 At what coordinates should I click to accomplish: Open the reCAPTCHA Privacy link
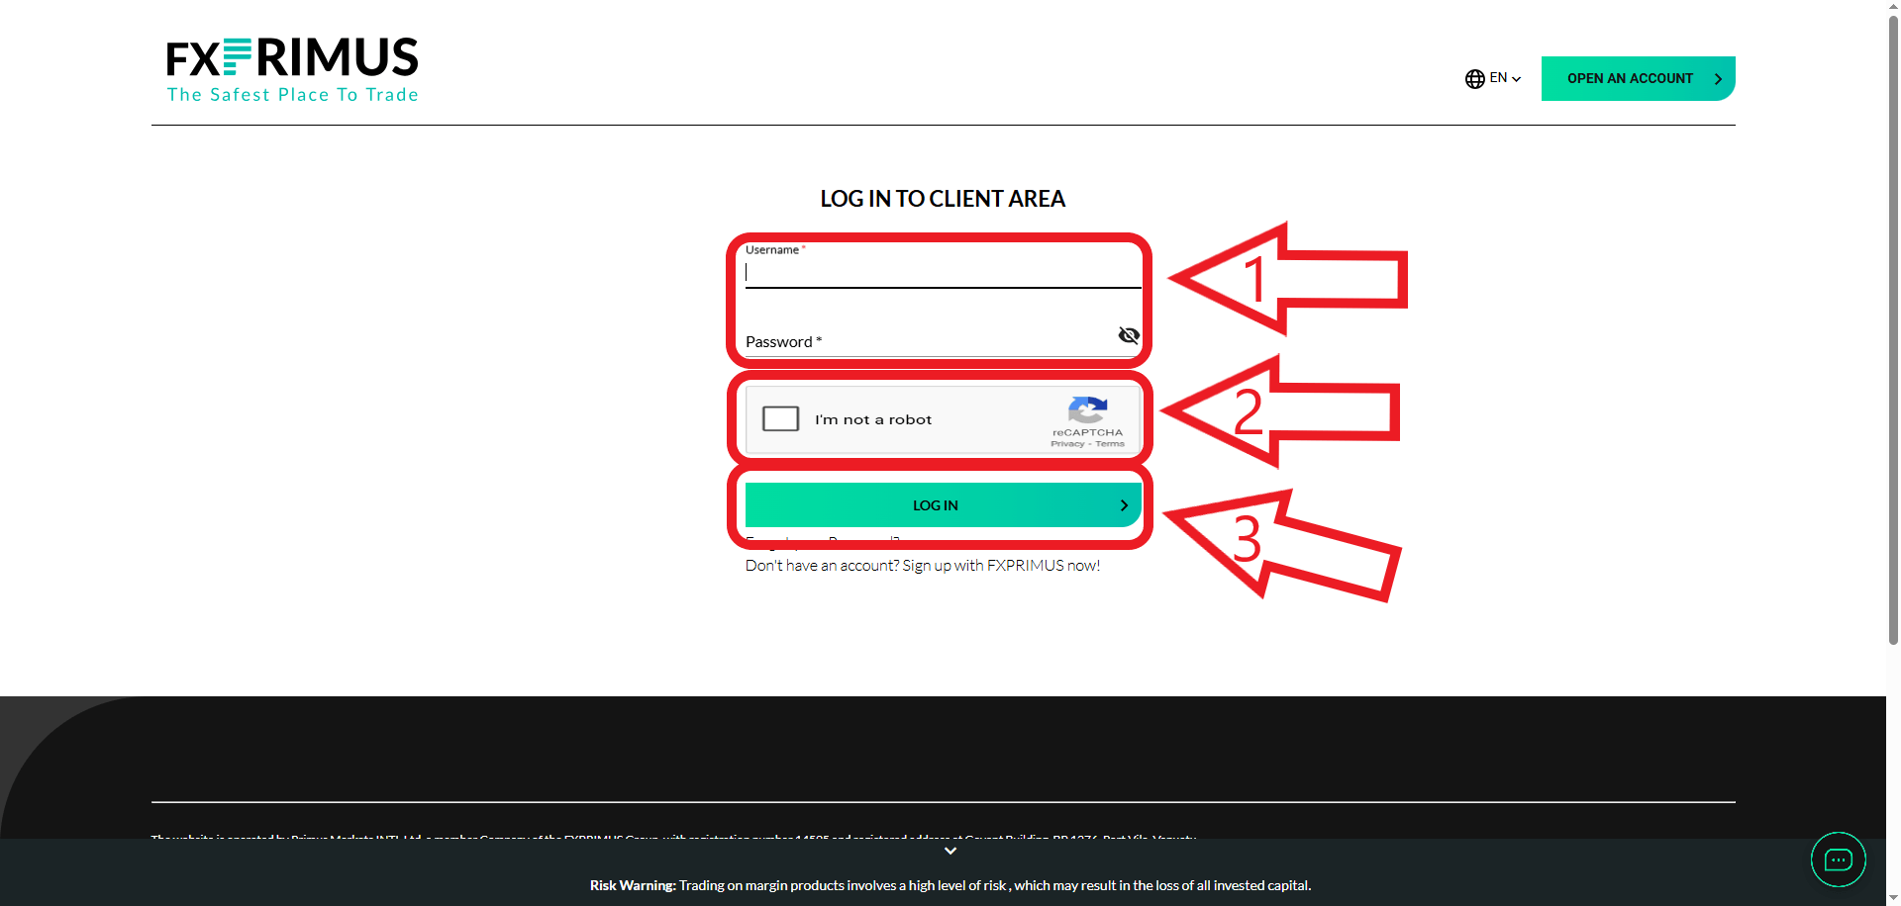(1066, 444)
